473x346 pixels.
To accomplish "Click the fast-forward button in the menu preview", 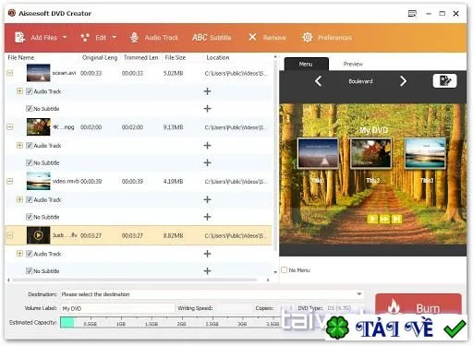I will point(384,219).
